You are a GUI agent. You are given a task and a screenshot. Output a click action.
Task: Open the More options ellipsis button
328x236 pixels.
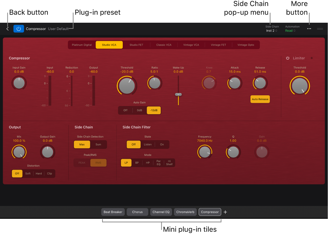pyautogui.click(x=309, y=29)
